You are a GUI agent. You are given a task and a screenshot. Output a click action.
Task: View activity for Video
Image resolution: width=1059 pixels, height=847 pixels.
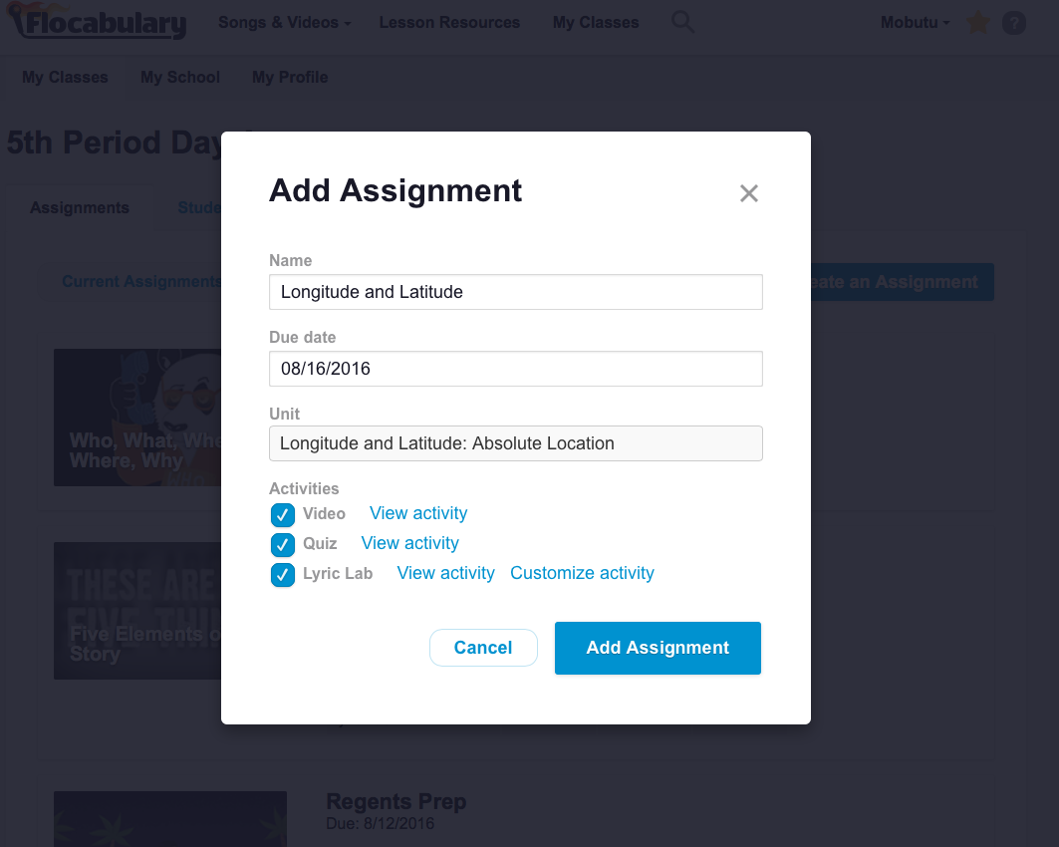point(418,513)
